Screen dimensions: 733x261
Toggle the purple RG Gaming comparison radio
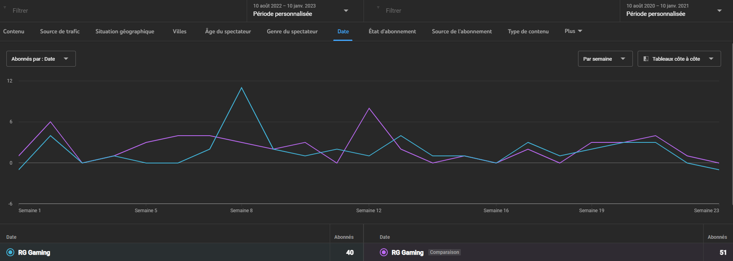pyautogui.click(x=384, y=252)
